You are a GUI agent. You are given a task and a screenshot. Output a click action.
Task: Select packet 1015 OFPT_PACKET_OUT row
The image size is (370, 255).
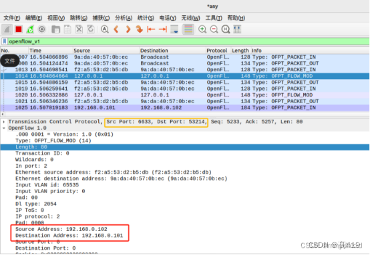tap(185, 83)
